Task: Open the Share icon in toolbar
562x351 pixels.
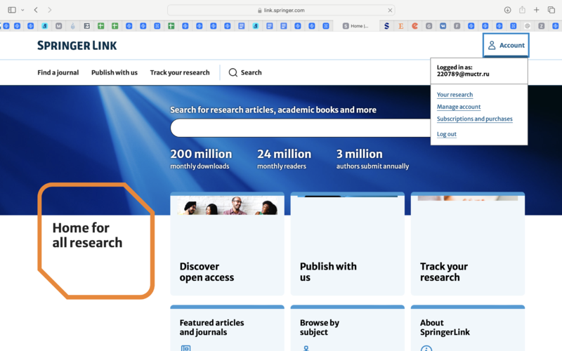Action: pyautogui.click(x=522, y=10)
